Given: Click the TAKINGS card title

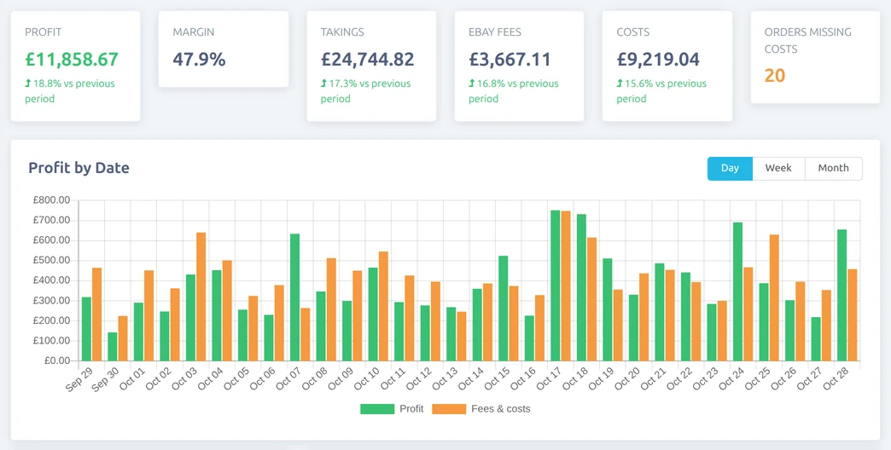Looking at the screenshot, I should pos(342,32).
